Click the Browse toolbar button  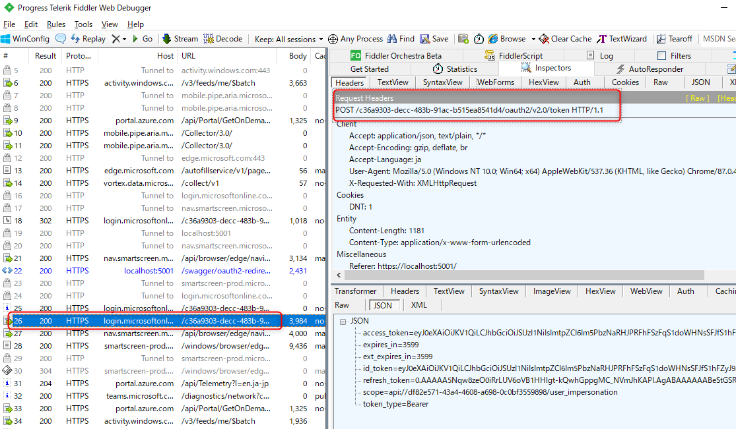click(x=507, y=39)
